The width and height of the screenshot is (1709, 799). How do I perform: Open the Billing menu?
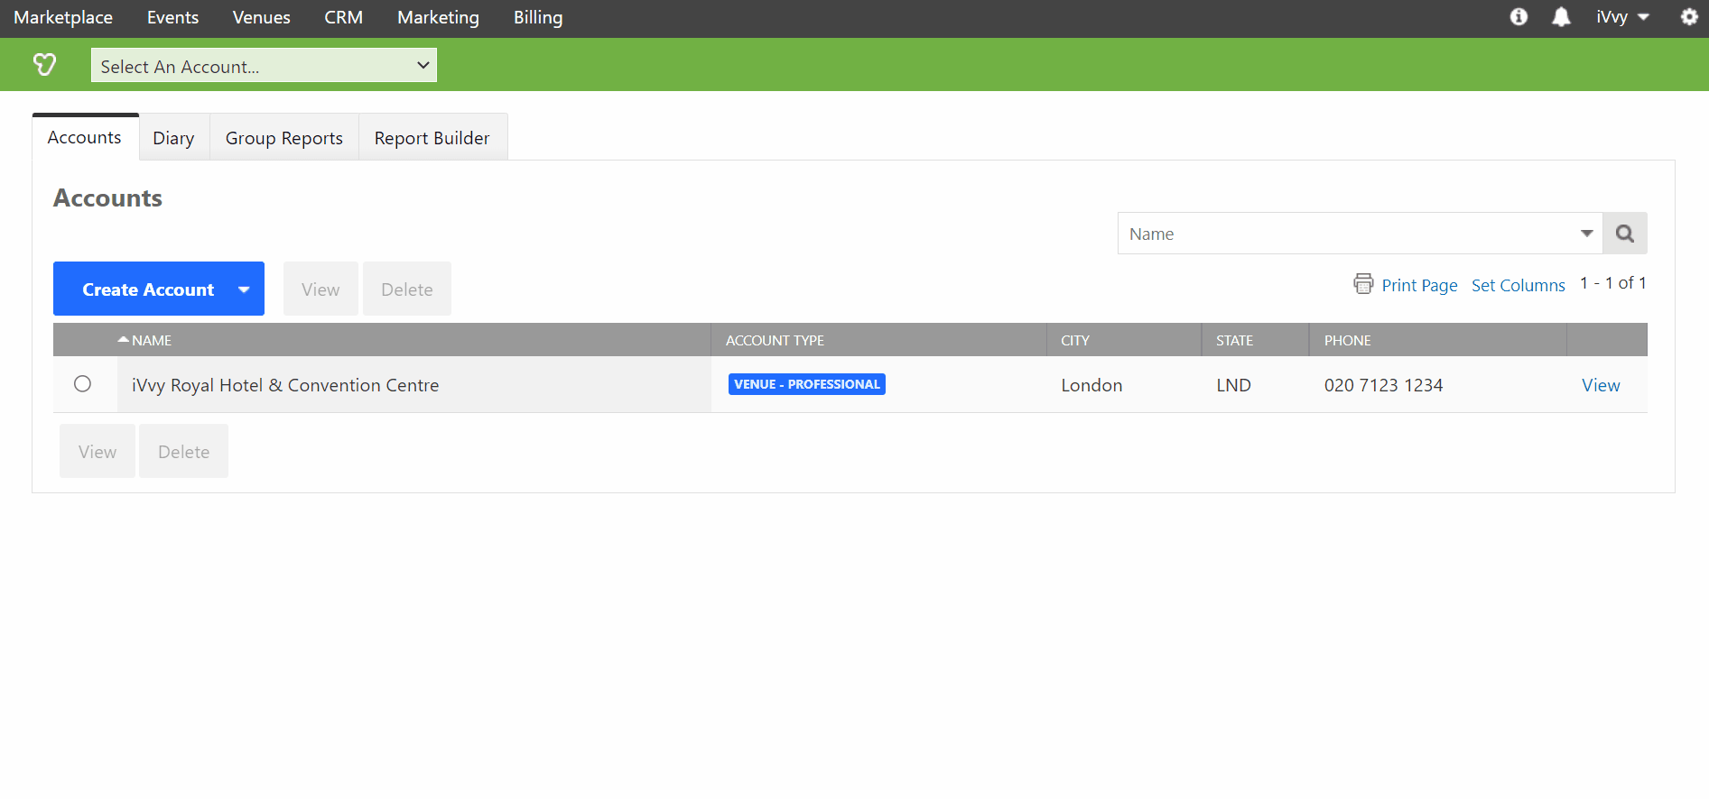tap(538, 17)
